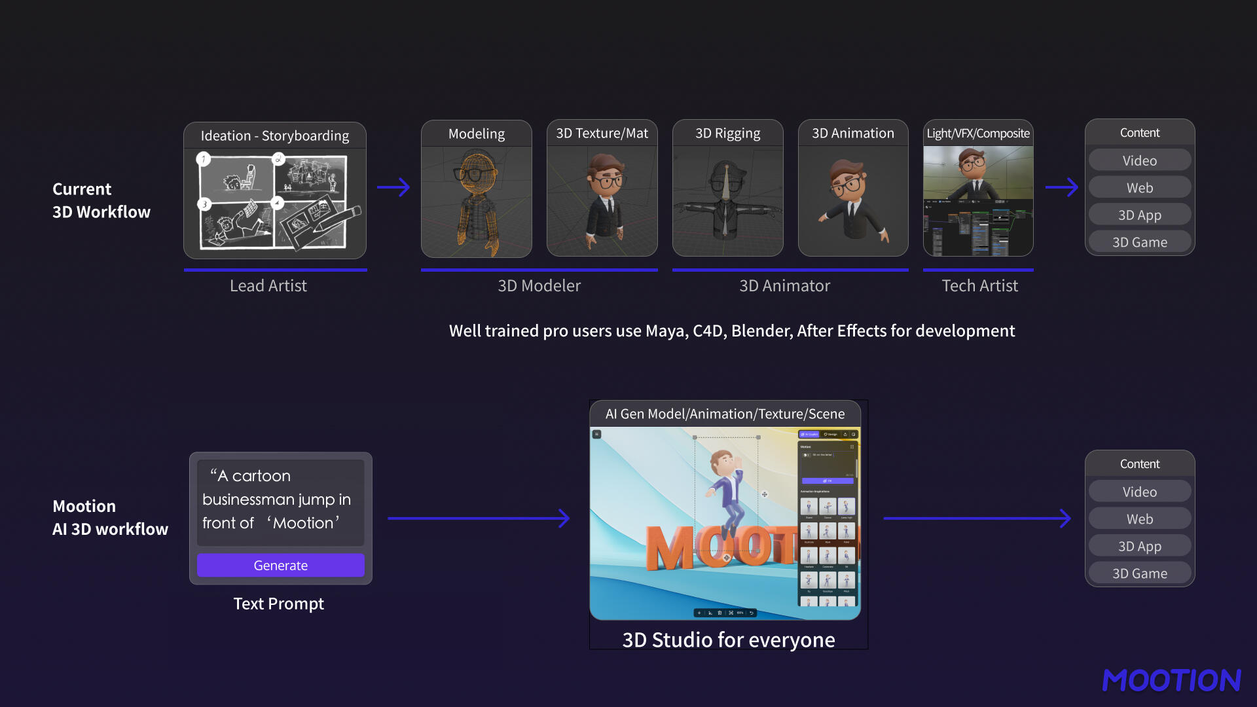The height and width of the screenshot is (707, 1257).
Task: Click the 3D Modeler label
Action: [x=539, y=285]
